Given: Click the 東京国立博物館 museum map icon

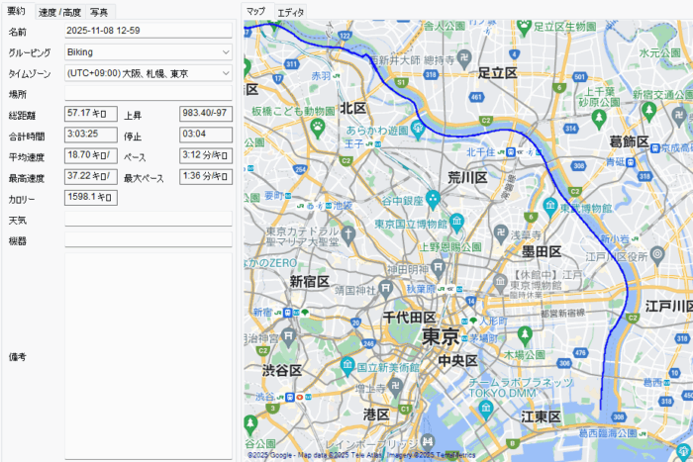Looking at the screenshot, I should coord(456,223).
